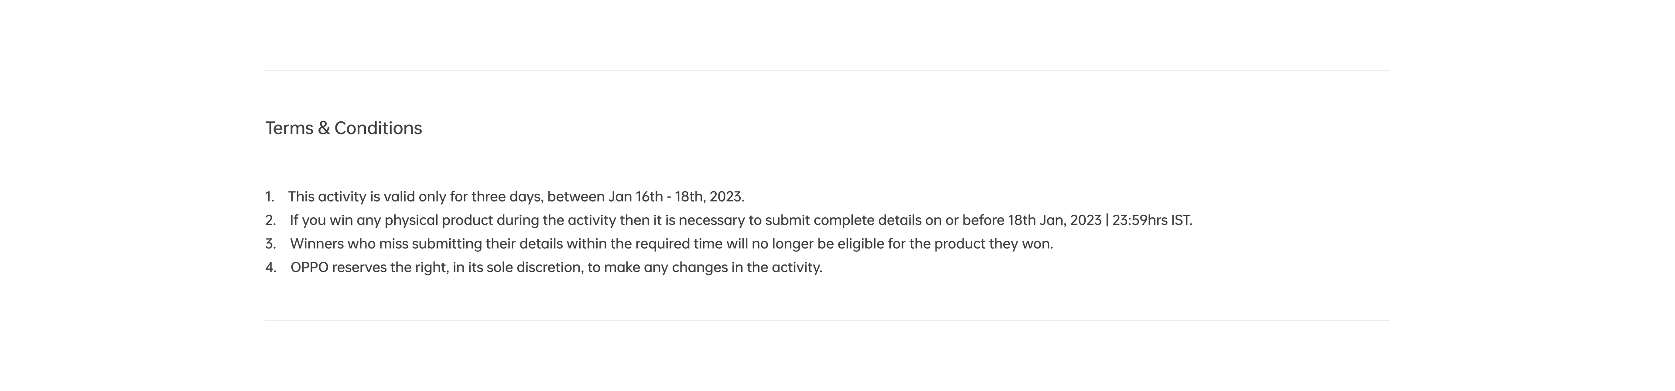Viewport: 1675px width, 391px height.
Task: Click list number 3.
Action: [x=270, y=244]
